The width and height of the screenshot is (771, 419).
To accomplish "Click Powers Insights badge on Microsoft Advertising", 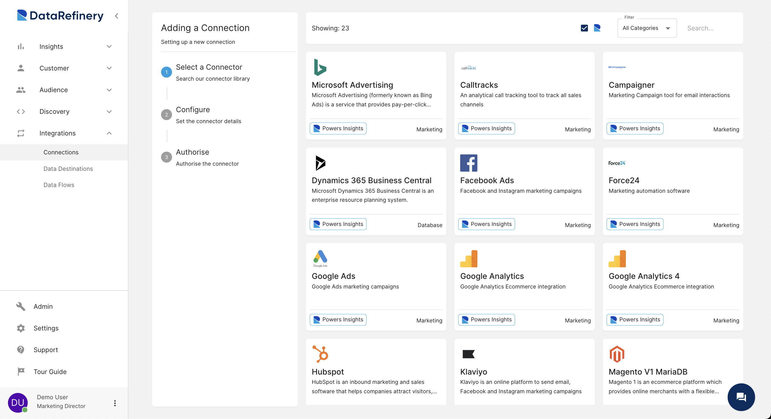I will 338,128.
